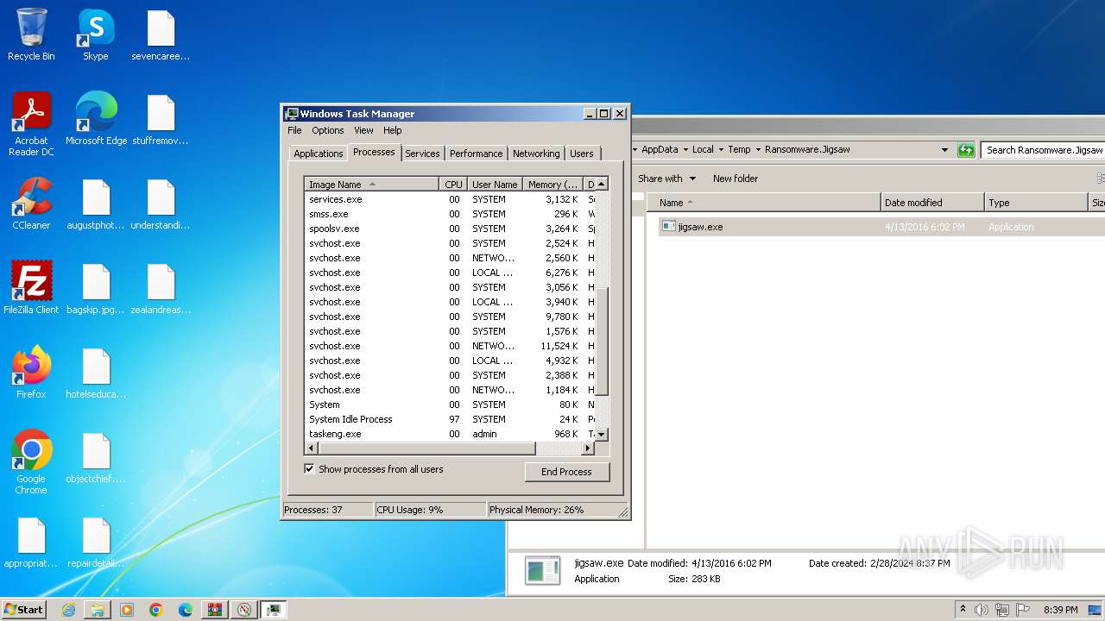1105x621 pixels.
Task: Sort processes by Image Name column
Action: 371,184
